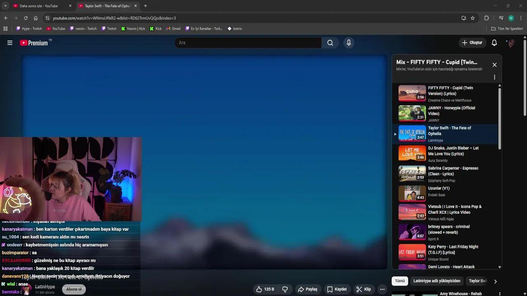Image resolution: width=527 pixels, height=296 pixels.
Task: Open the Gmail bookmark
Action: point(173,29)
